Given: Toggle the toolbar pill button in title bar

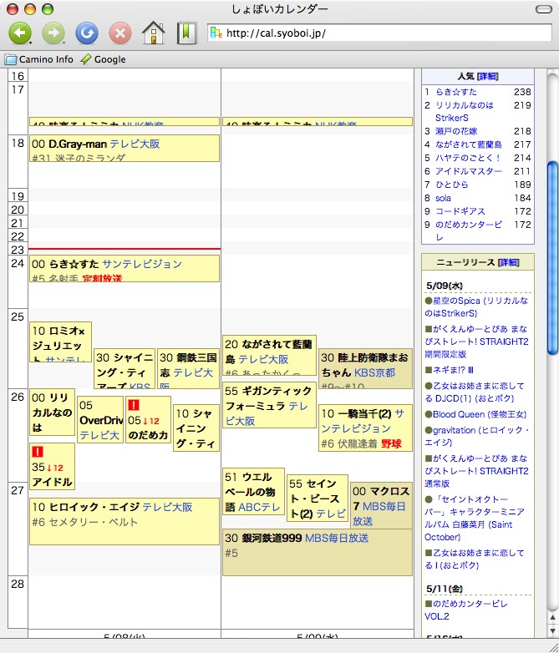Looking at the screenshot, I should 544,9.
